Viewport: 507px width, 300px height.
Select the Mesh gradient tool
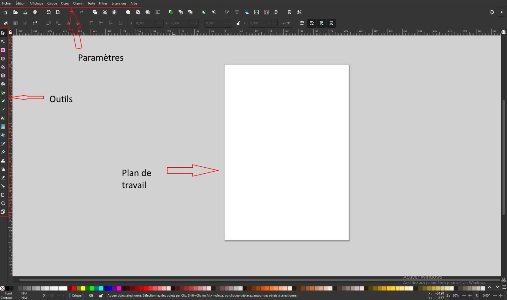pyautogui.click(x=3, y=135)
